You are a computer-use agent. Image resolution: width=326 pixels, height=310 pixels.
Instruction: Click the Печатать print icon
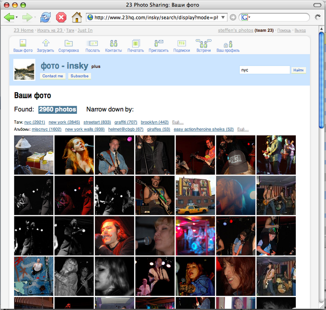coord(136,43)
